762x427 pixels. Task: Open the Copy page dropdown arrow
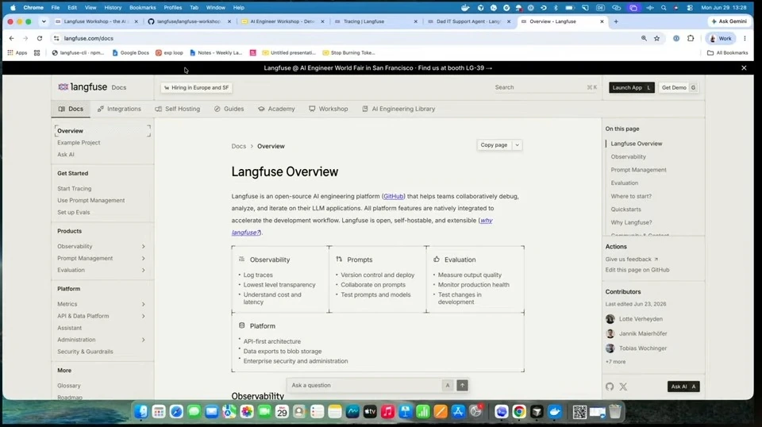click(517, 144)
